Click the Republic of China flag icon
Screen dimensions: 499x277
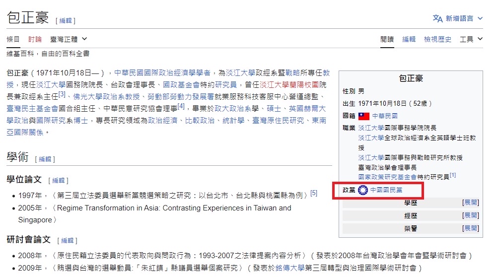(x=364, y=116)
